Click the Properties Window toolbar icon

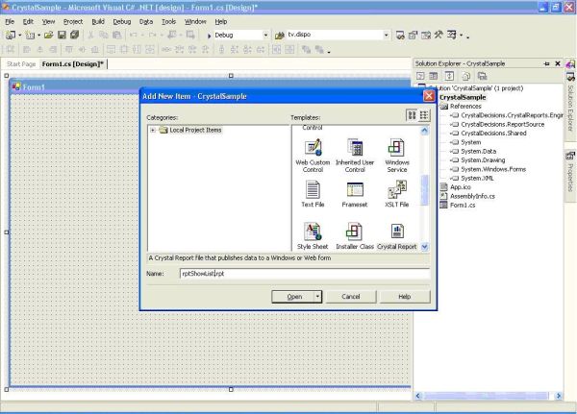[413, 35]
